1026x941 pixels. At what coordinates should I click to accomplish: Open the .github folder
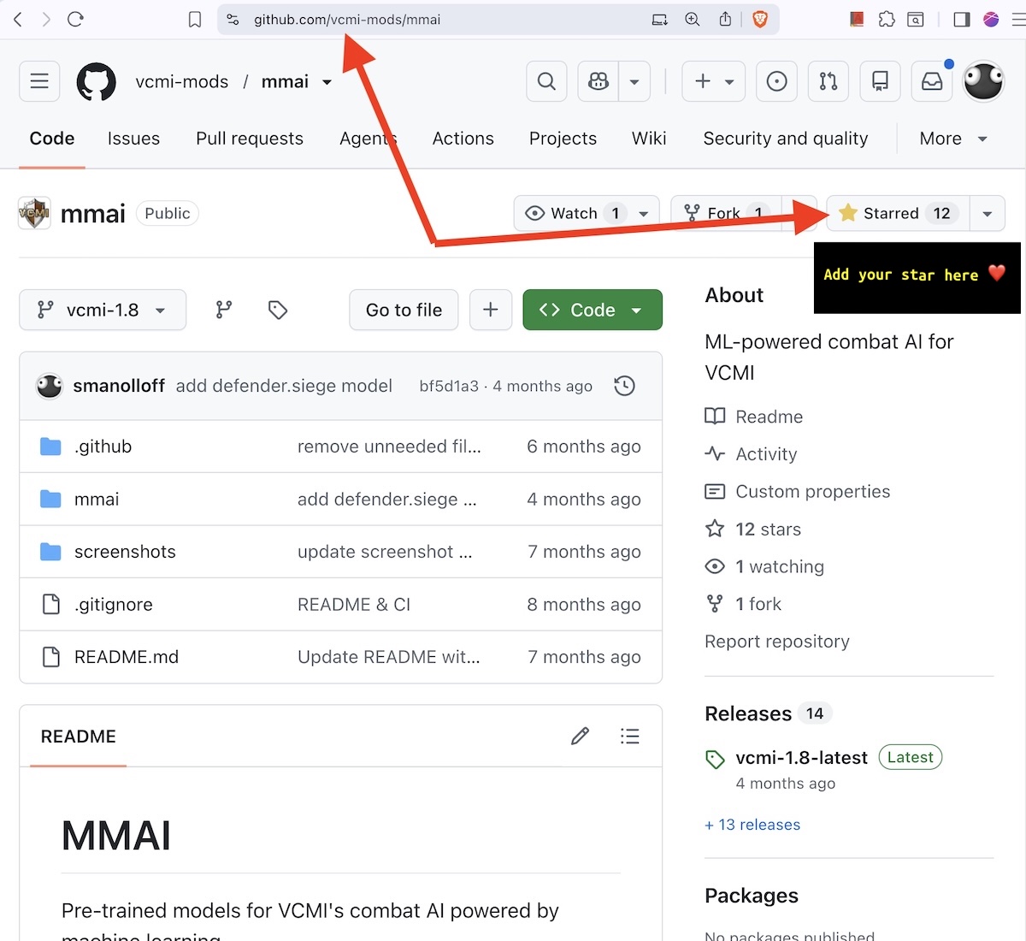pyautogui.click(x=103, y=447)
